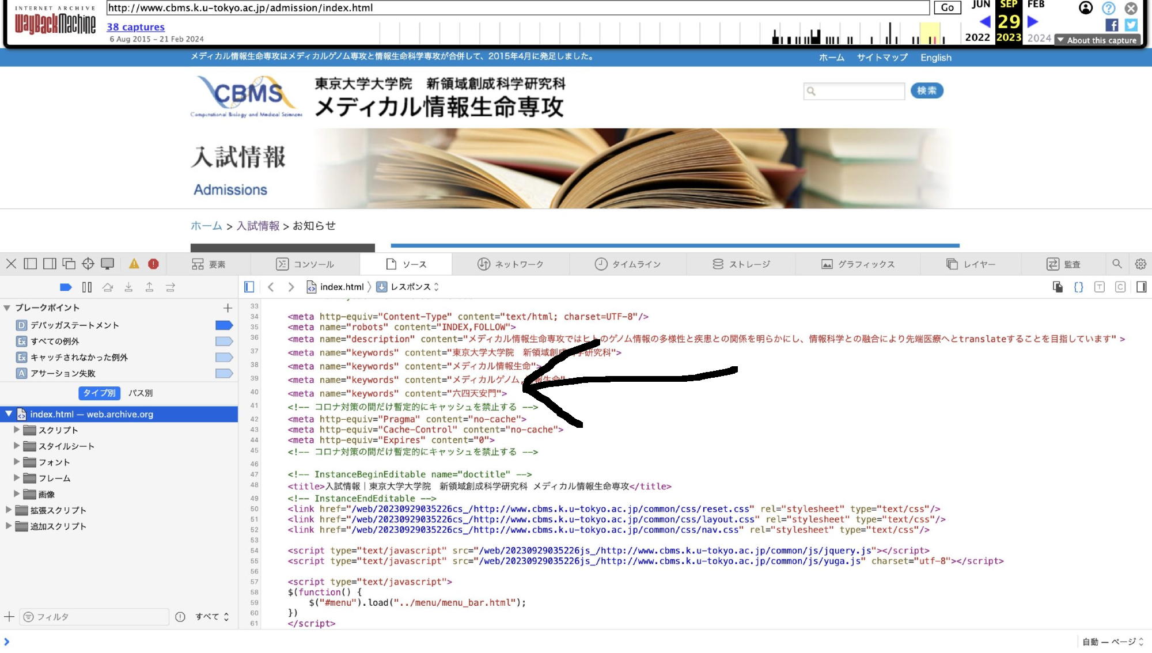Open device settings monitor icon
This screenshot has width=1152, height=653.
[108, 264]
